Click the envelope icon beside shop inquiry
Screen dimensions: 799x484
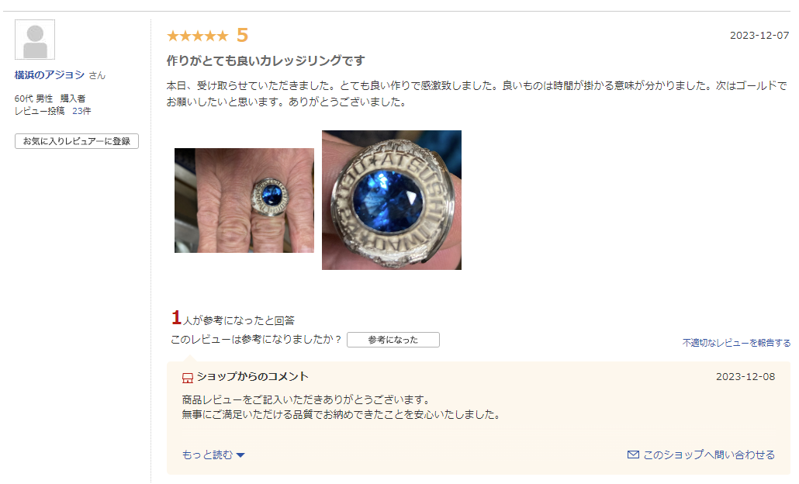[633, 455]
